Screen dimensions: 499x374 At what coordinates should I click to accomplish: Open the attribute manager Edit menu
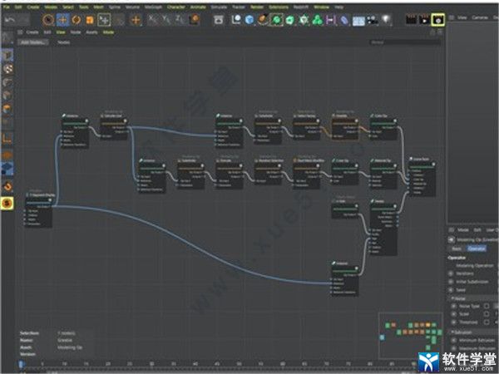click(477, 229)
